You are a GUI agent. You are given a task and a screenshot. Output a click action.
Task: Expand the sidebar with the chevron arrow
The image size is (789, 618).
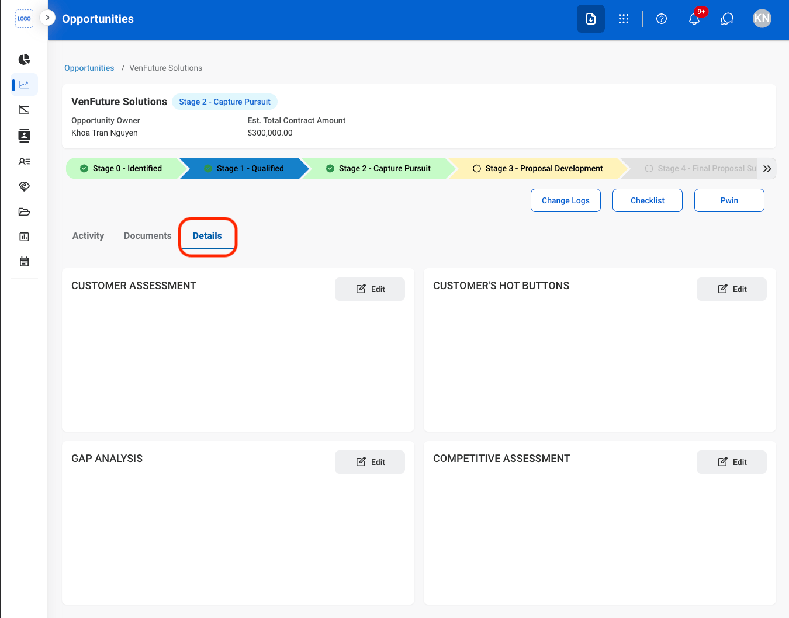(x=47, y=18)
